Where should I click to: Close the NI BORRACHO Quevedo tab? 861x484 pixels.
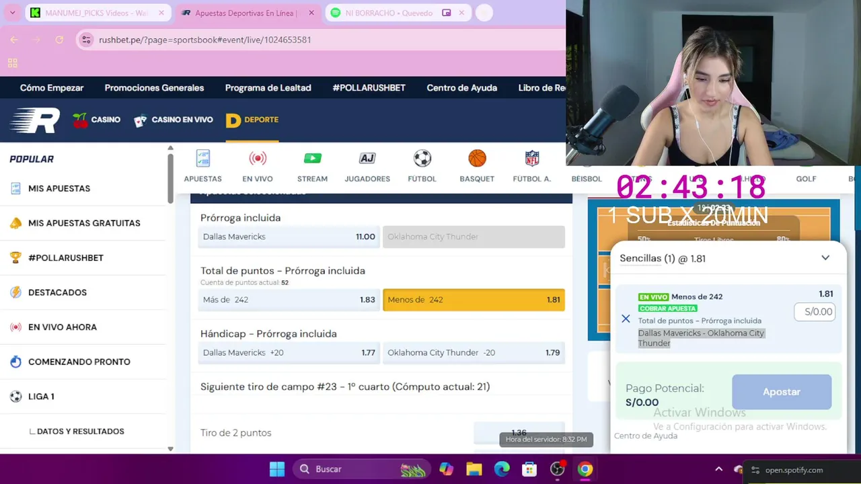click(461, 13)
